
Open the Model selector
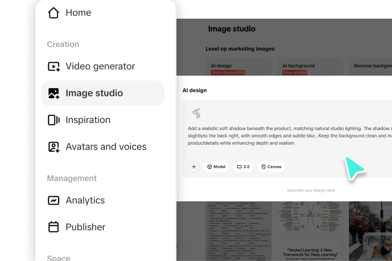click(216, 166)
